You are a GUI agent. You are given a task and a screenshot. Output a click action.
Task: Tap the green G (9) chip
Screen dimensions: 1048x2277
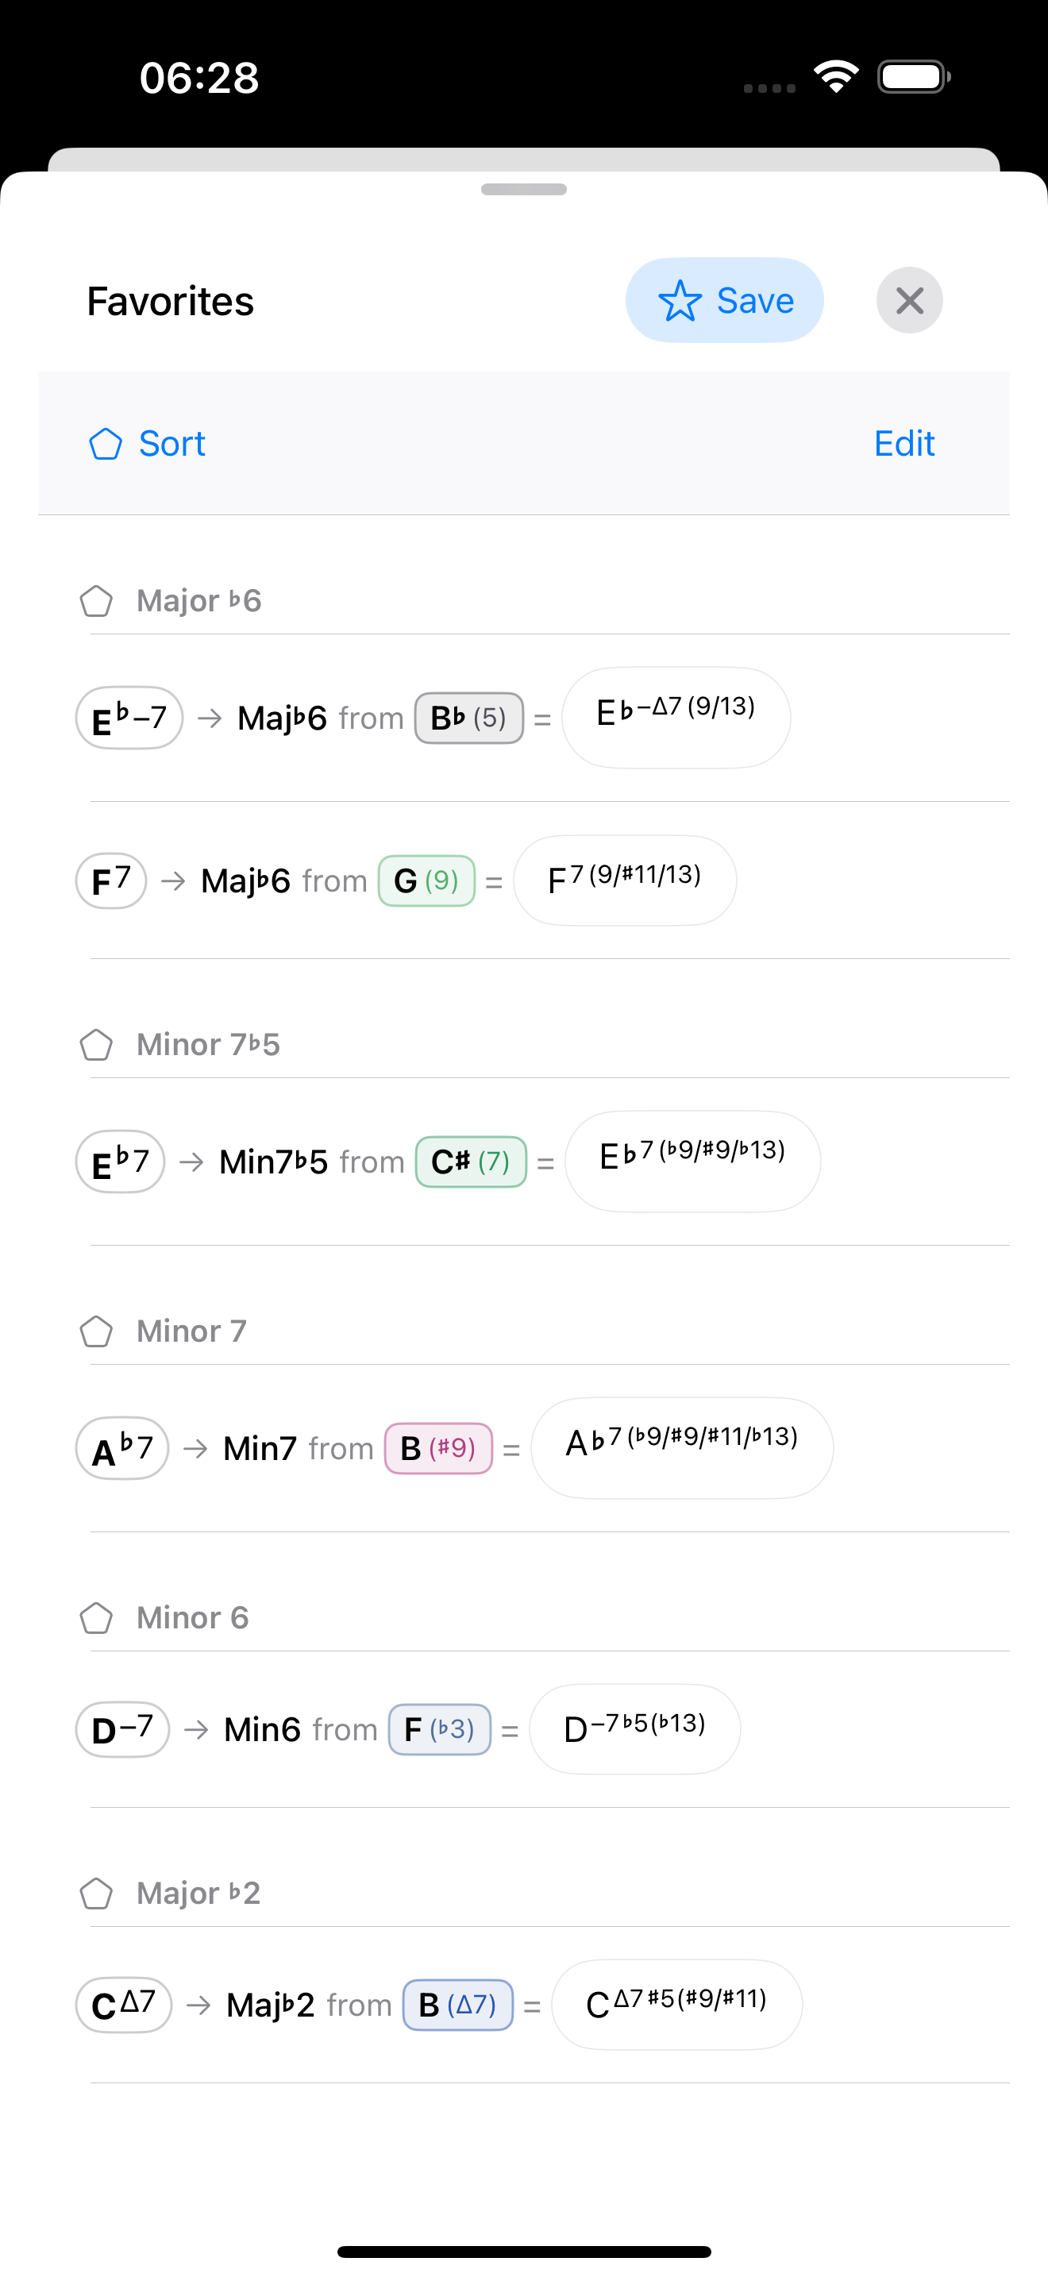pos(427,880)
